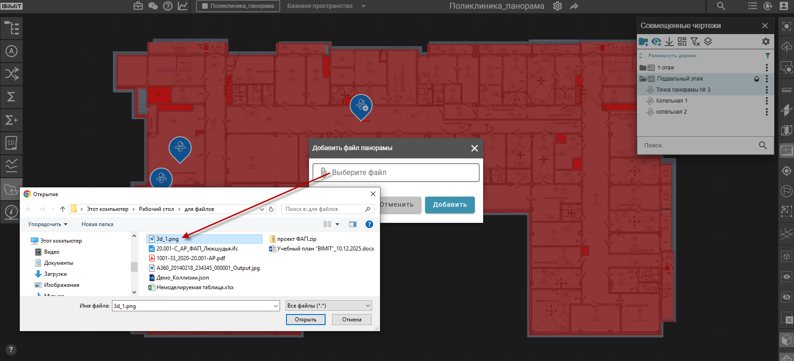794x361 pixels.
Task: Click Развернуть дерево link
Action: pyautogui.click(x=672, y=56)
